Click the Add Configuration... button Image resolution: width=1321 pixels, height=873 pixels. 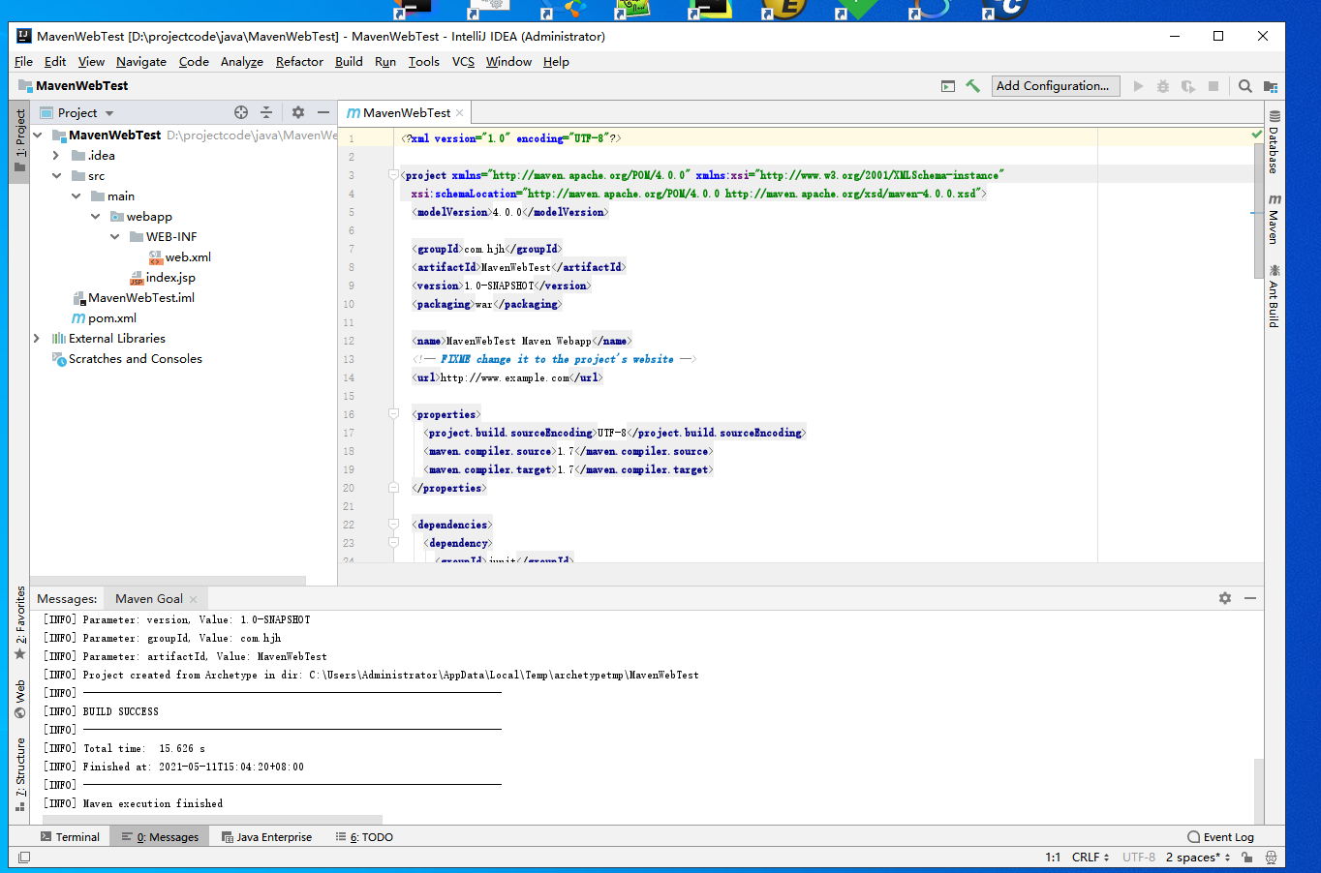coord(1056,86)
